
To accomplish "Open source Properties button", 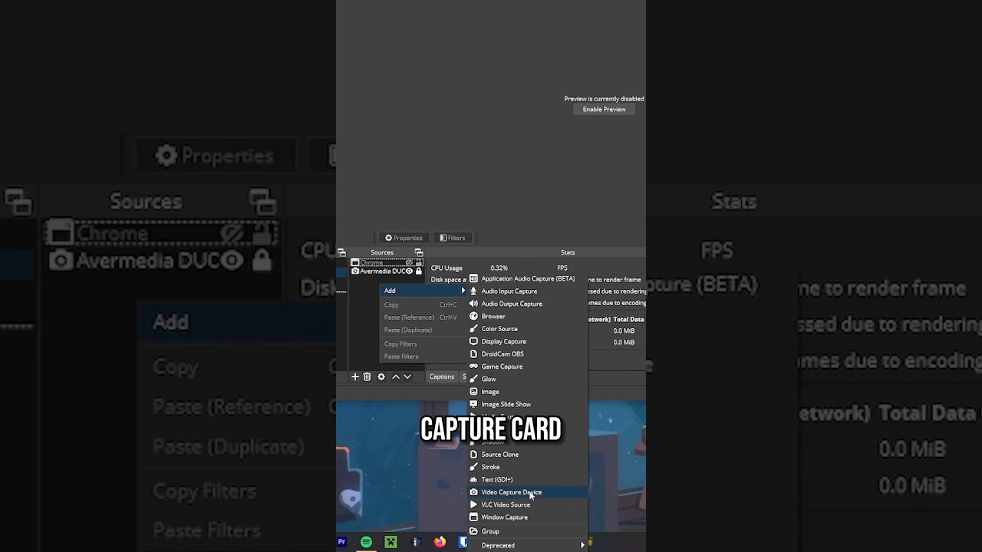I will 404,238.
